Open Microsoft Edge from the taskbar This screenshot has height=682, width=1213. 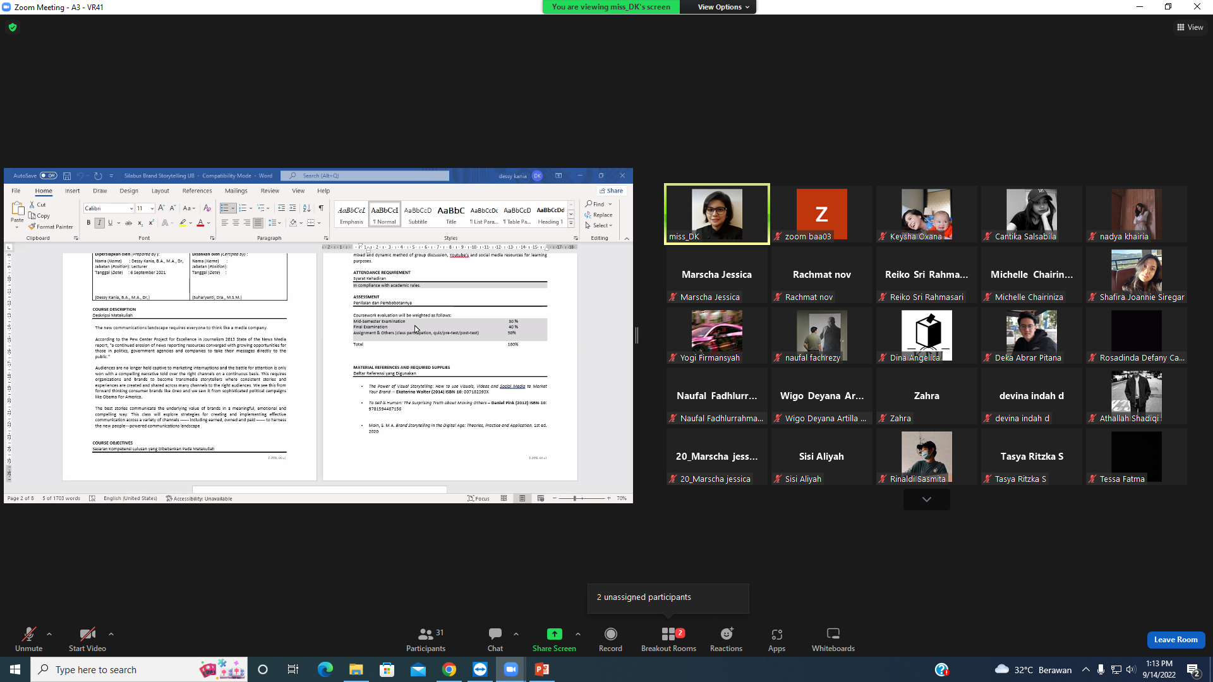click(325, 669)
